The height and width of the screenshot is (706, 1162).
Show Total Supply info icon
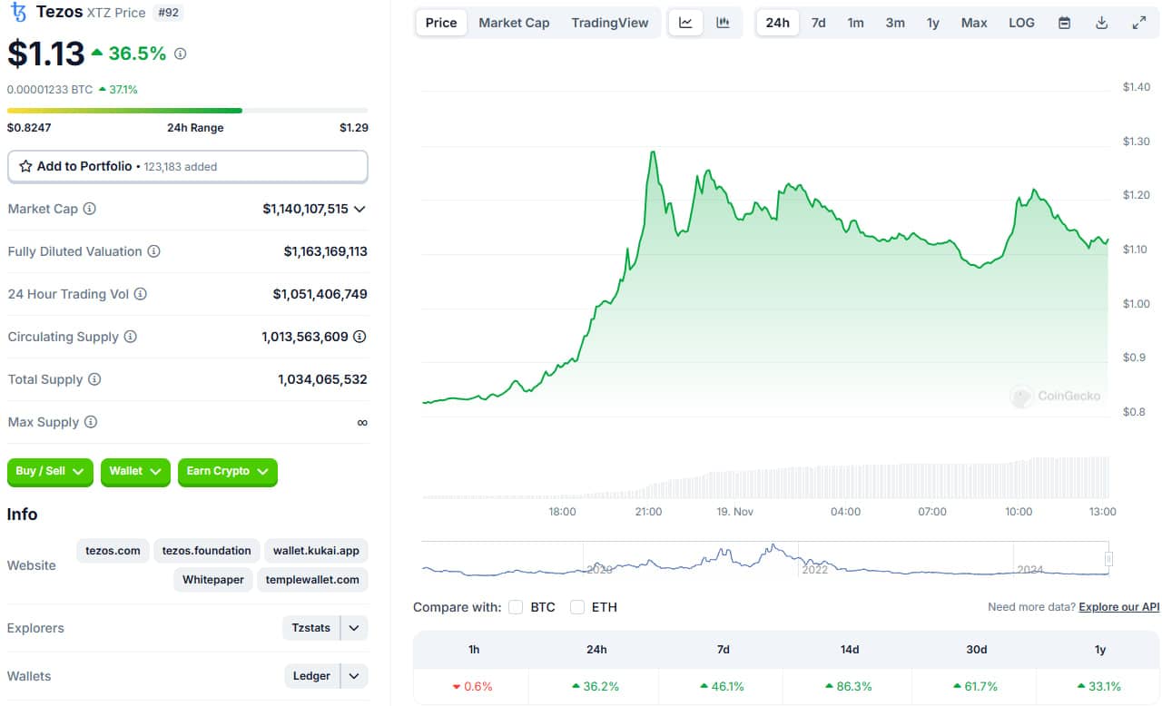pos(94,379)
